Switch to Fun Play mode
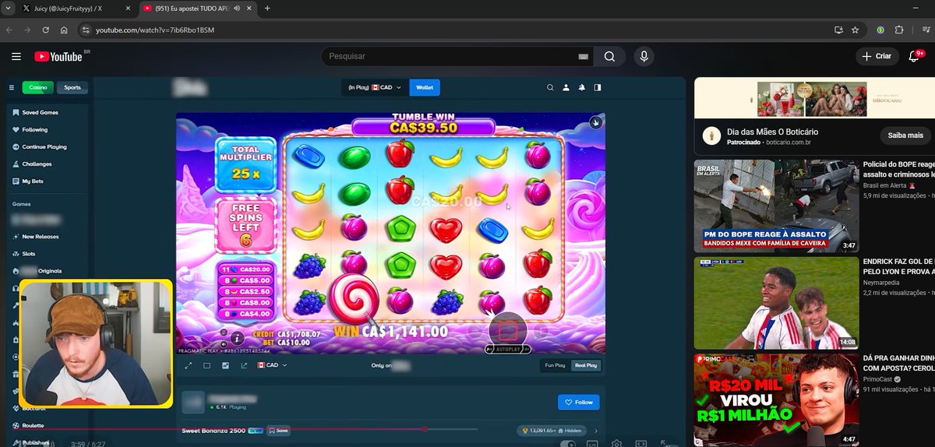 tap(555, 365)
